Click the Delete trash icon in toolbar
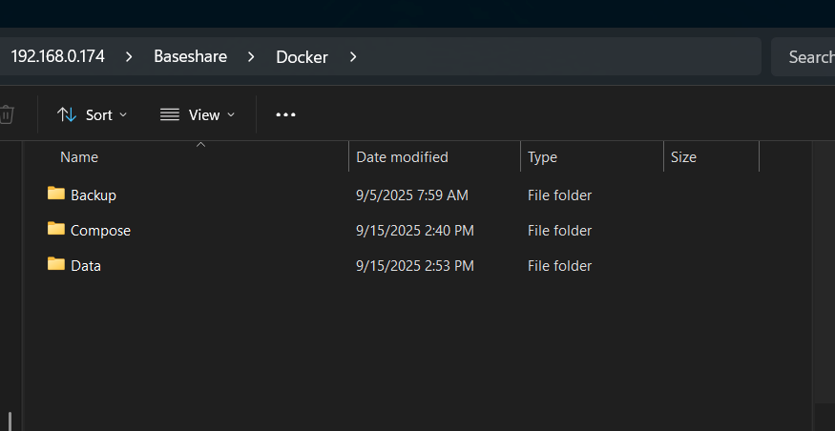The image size is (835, 431). (7, 114)
